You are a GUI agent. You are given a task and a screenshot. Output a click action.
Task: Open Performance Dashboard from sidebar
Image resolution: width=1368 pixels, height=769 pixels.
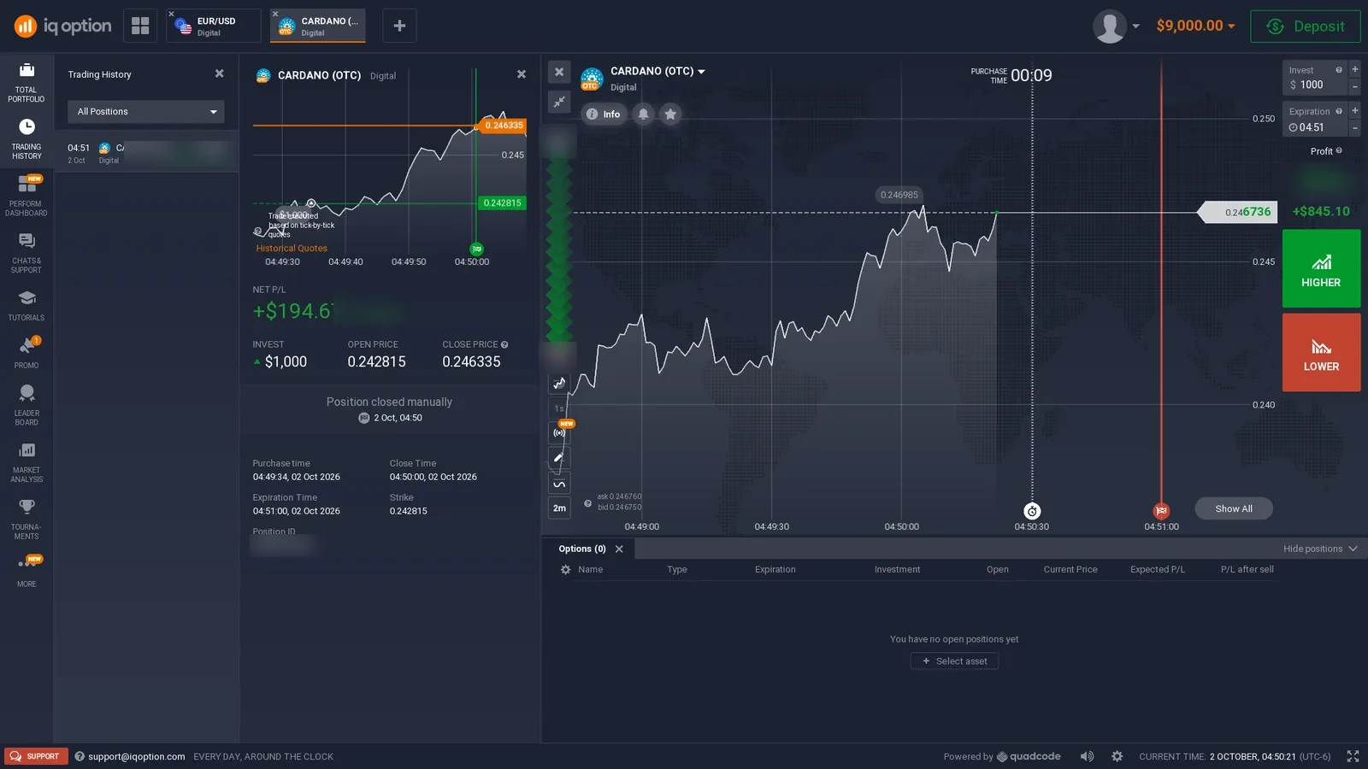(x=27, y=196)
